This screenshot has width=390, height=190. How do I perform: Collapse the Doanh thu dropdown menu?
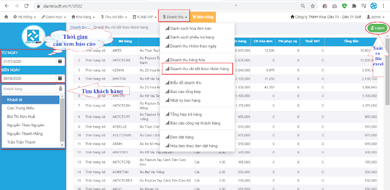point(174,17)
